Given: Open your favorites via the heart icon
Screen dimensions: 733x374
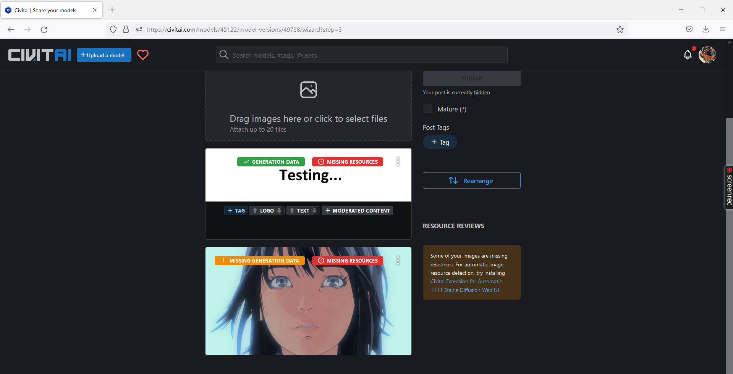Looking at the screenshot, I should [x=142, y=55].
